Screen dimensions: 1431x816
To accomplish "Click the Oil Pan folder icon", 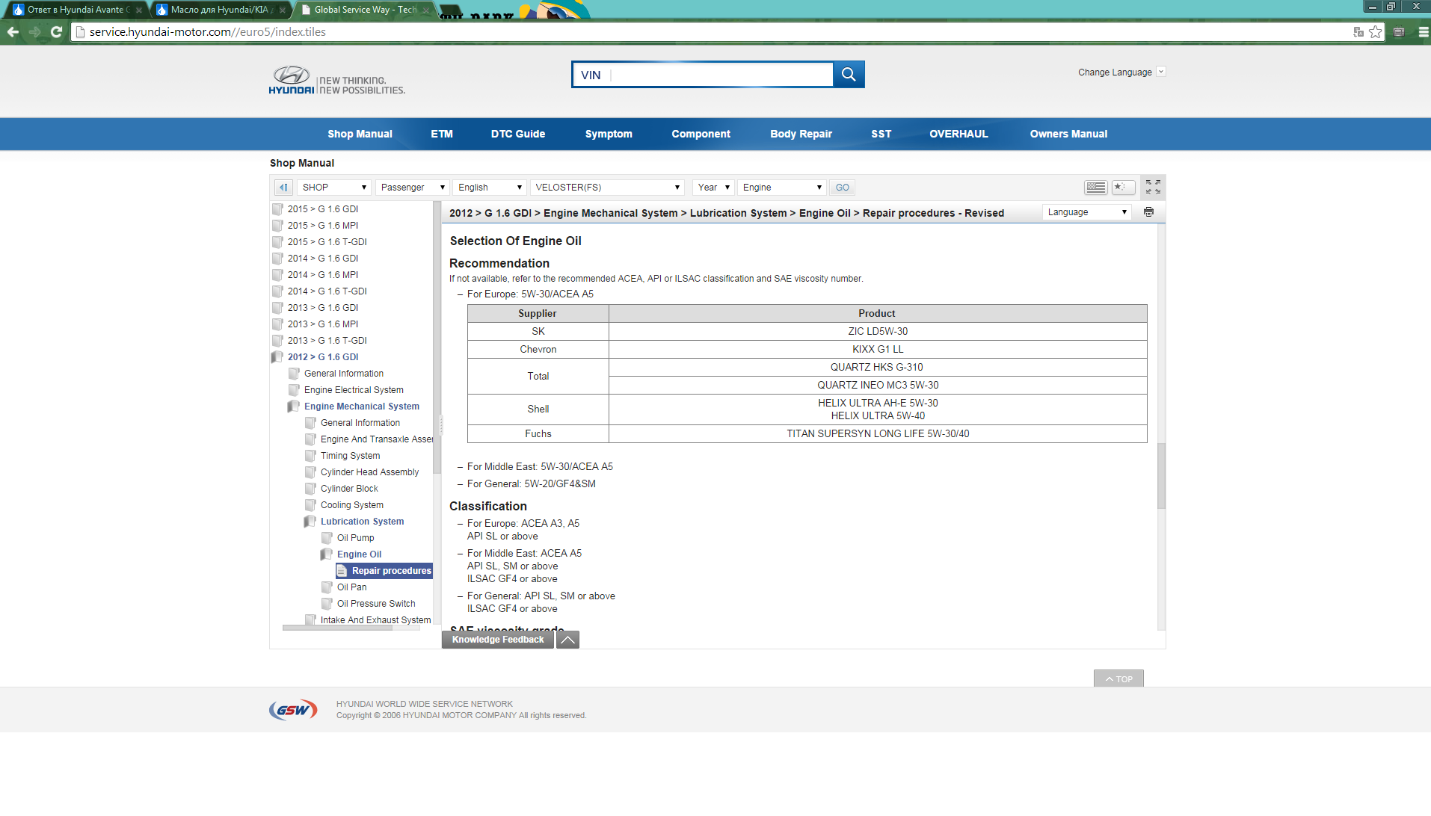I will point(327,587).
